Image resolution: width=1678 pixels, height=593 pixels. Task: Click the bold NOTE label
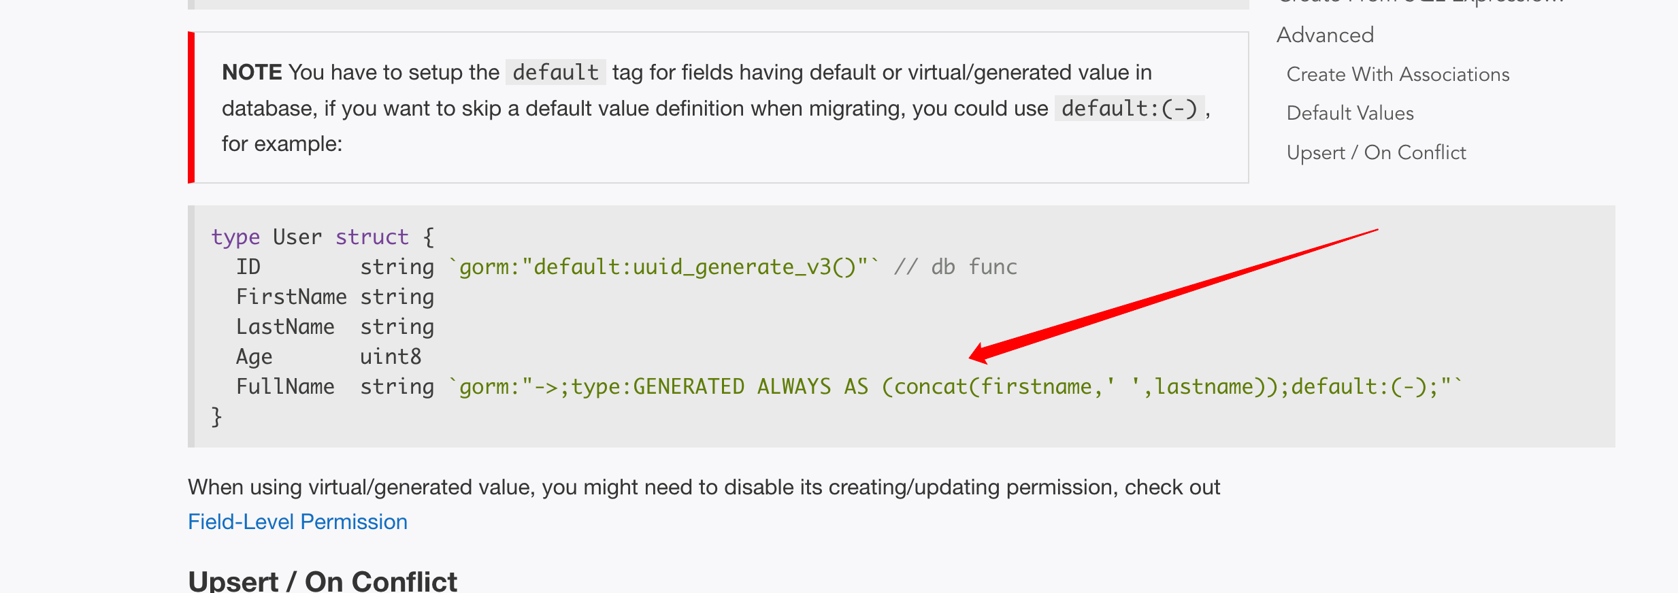(252, 72)
